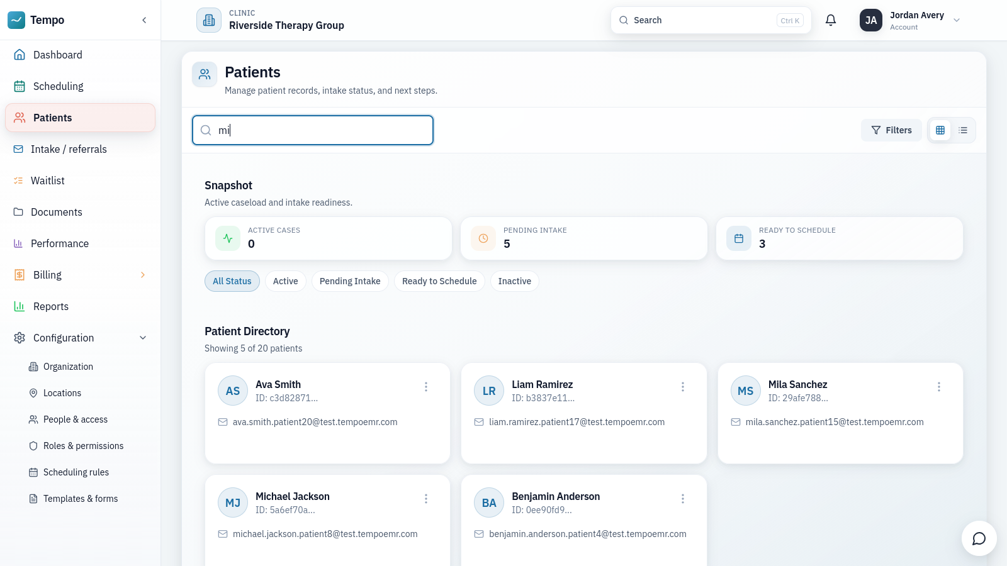
Task: Click the patient search field containing 'mi'
Action: coord(313,130)
